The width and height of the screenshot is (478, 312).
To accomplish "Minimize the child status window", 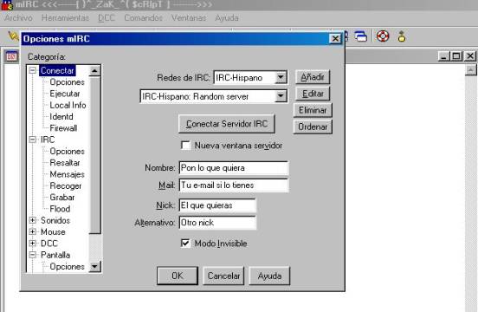I will pos(444,56).
